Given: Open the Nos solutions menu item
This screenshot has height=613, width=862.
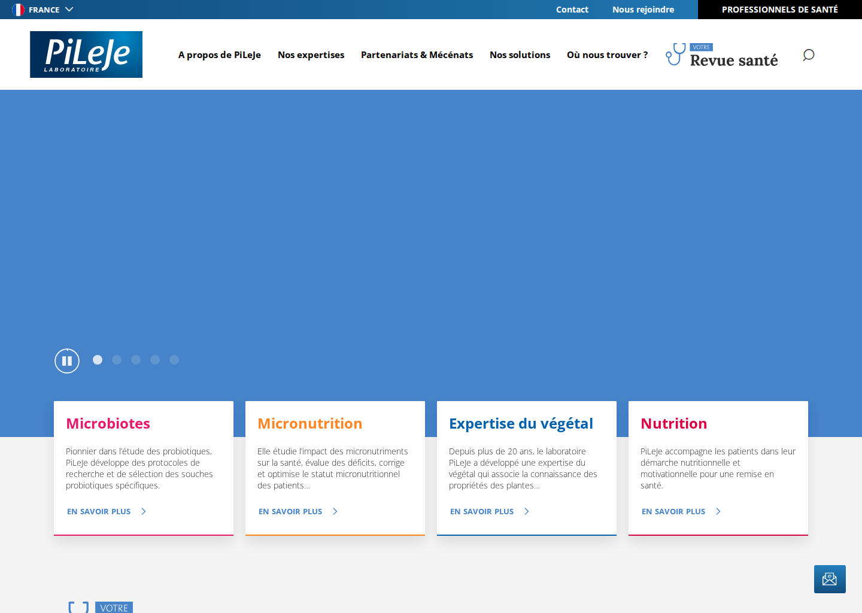Looking at the screenshot, I should (520, 55).
